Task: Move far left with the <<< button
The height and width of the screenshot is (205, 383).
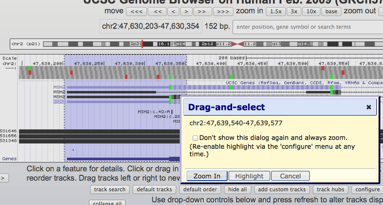Action: click(136, 12)
